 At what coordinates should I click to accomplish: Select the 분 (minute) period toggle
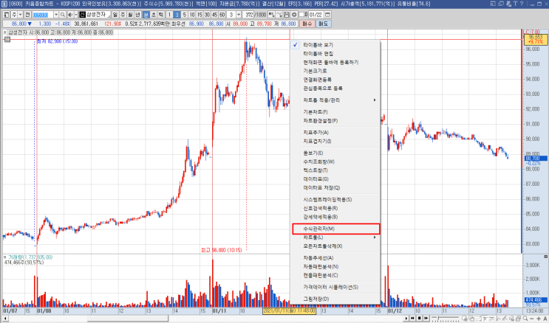click(x=146, y=15)
